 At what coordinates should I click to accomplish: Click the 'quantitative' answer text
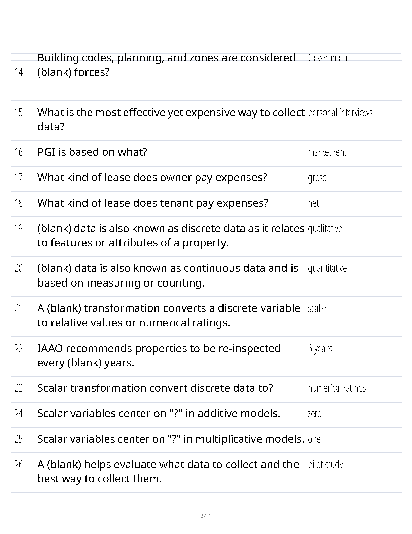coord(328,268)
